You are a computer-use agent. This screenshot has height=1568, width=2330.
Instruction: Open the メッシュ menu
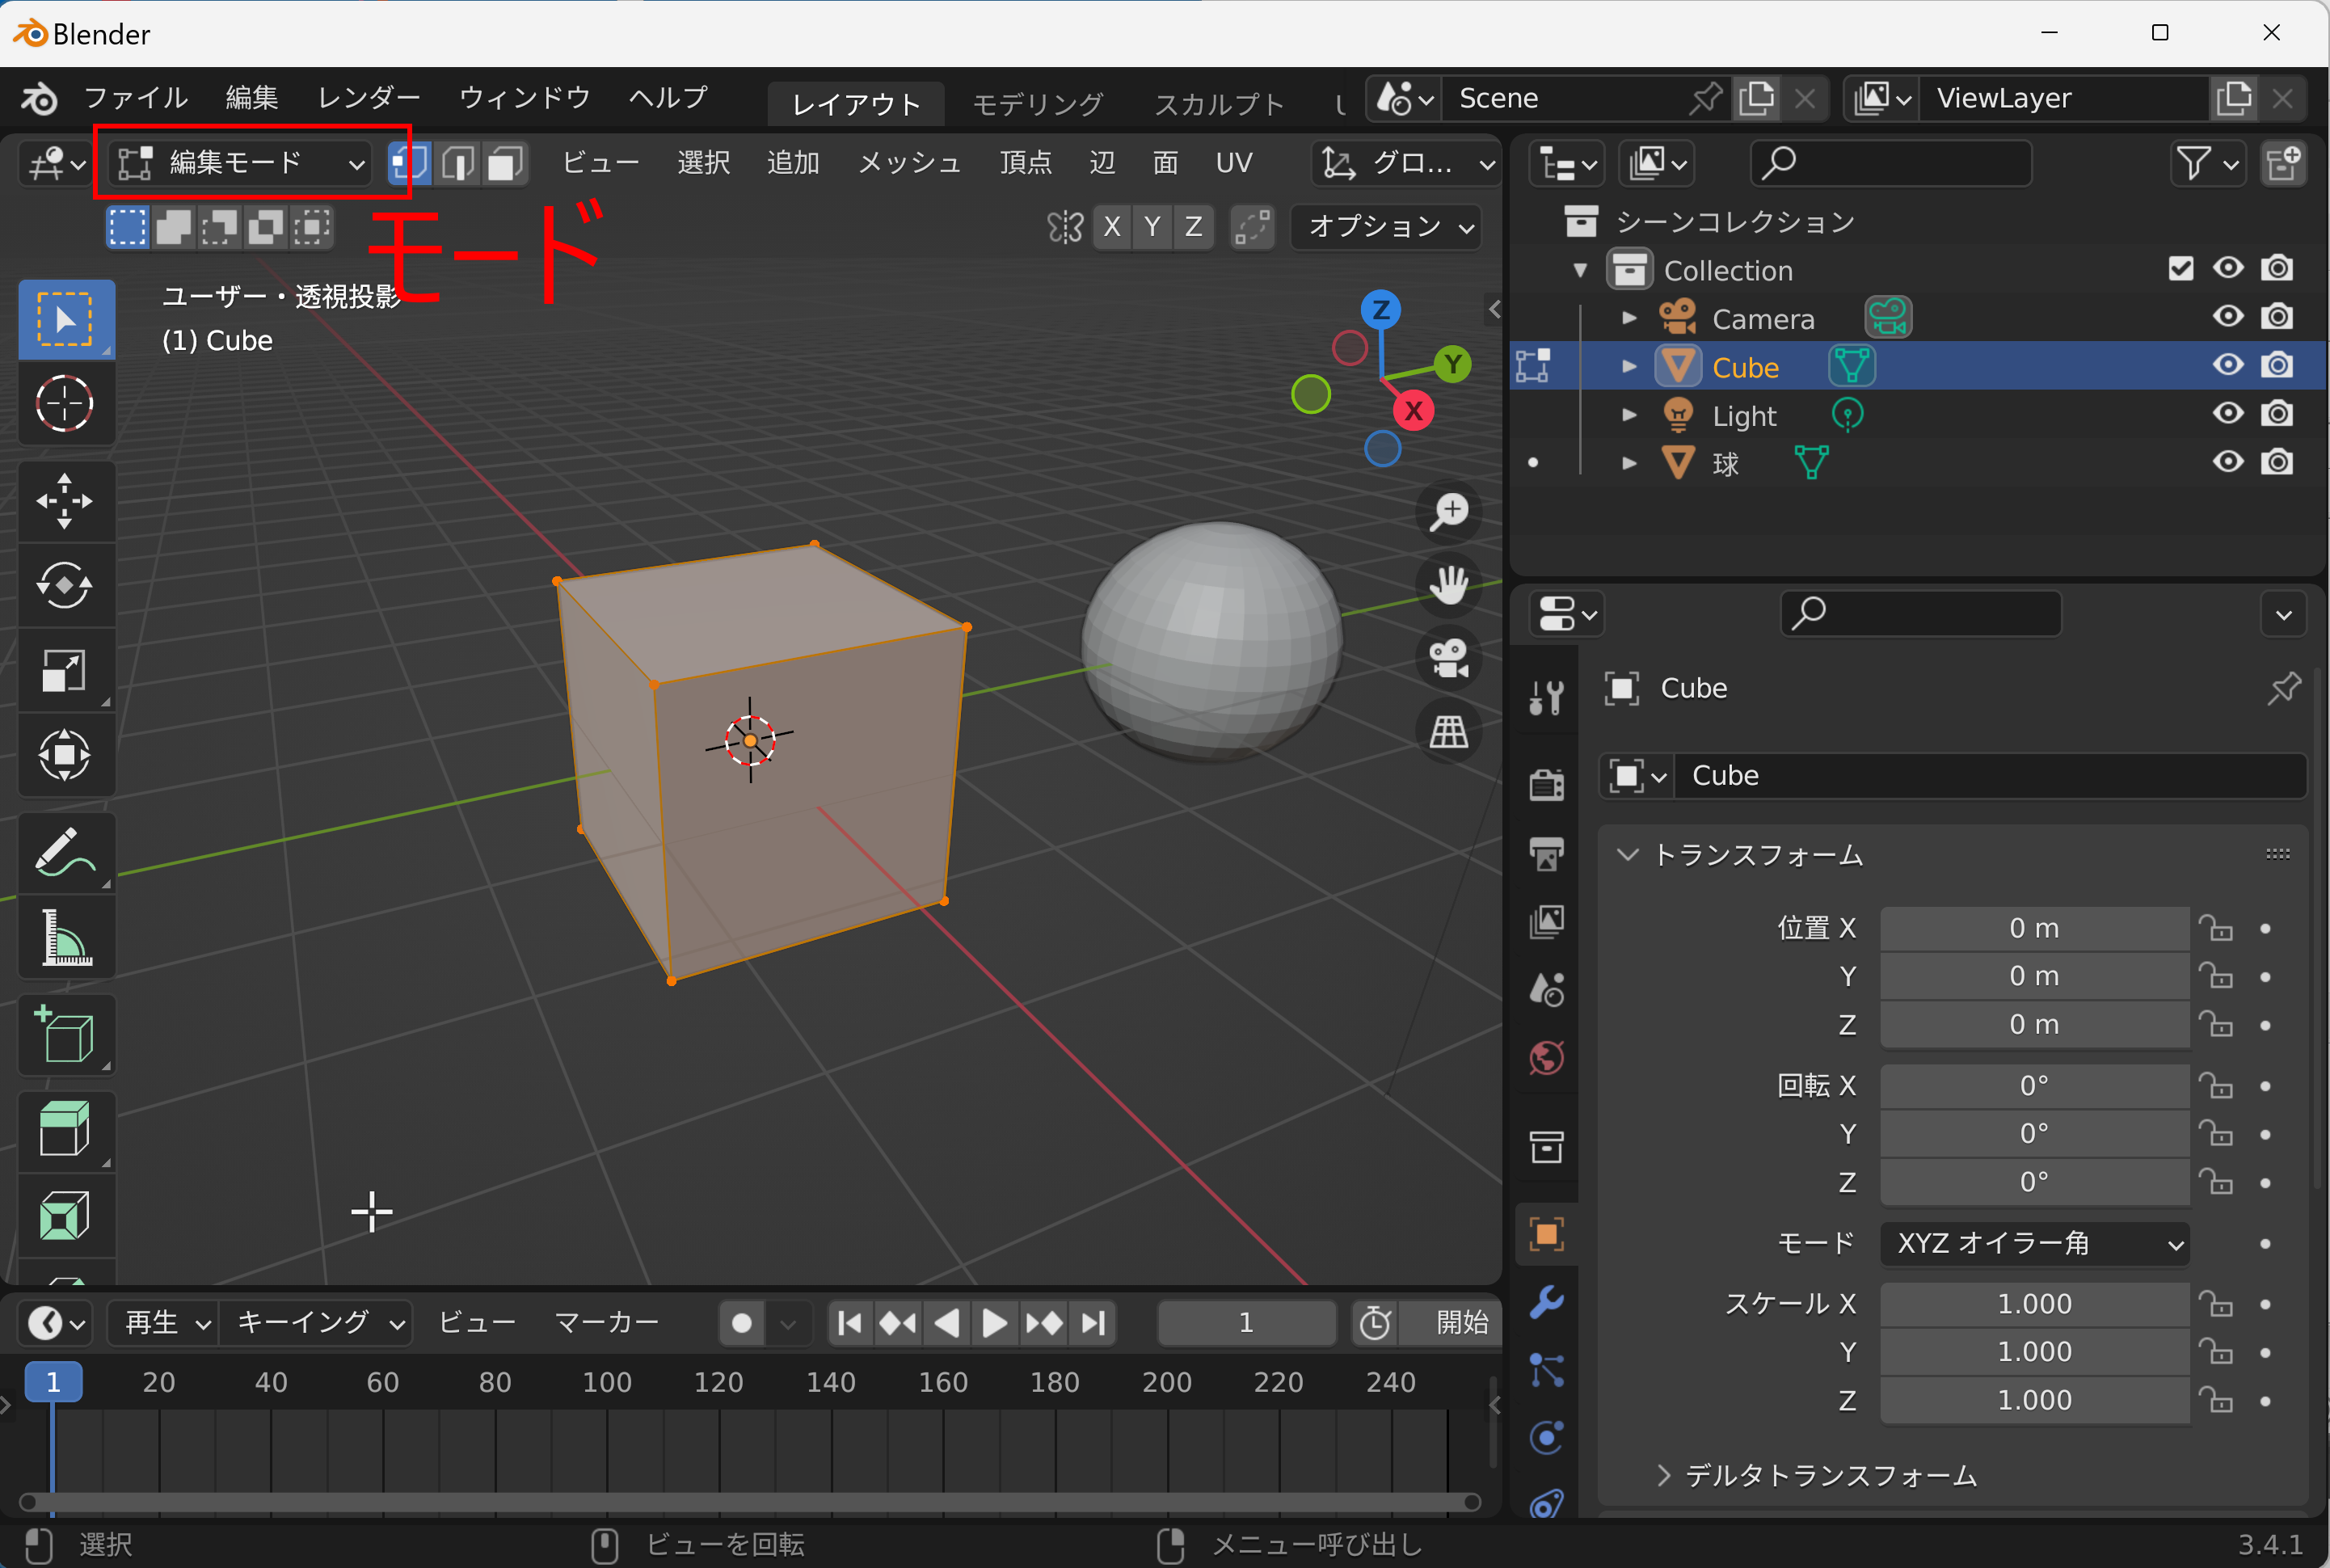pyautogui.click(x=909, y=163)
